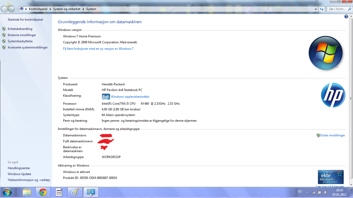
Task: Click the scrollbar up arrow
Action: point(351,16)
